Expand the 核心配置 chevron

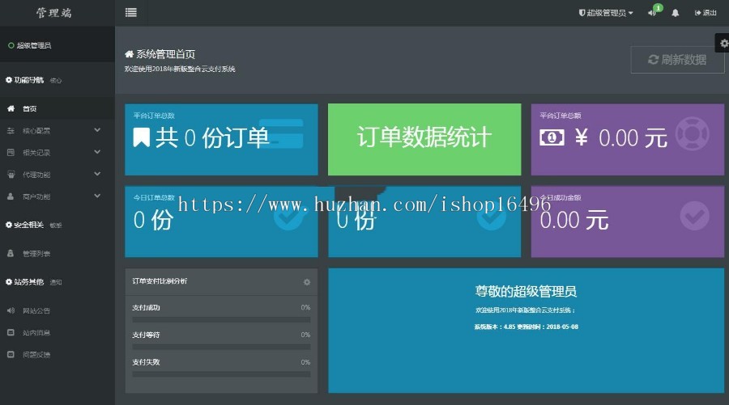pos(97,130)
